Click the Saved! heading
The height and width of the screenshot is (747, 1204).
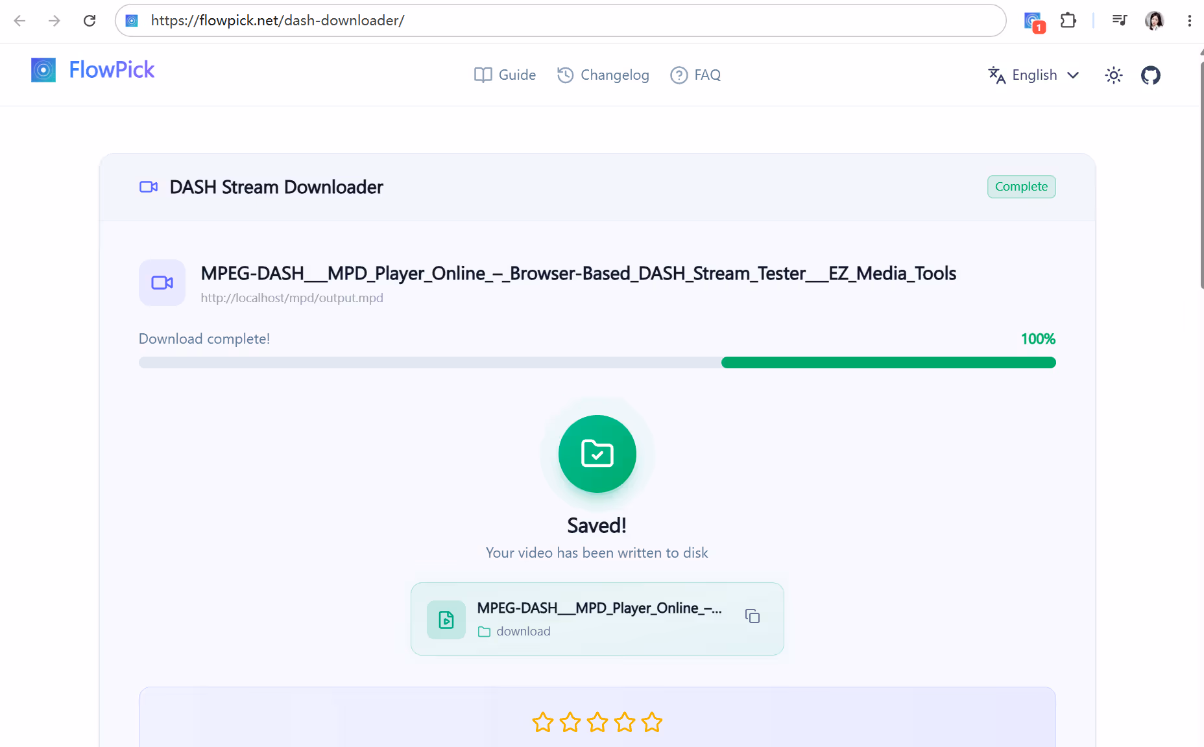[x=597, y=525]
